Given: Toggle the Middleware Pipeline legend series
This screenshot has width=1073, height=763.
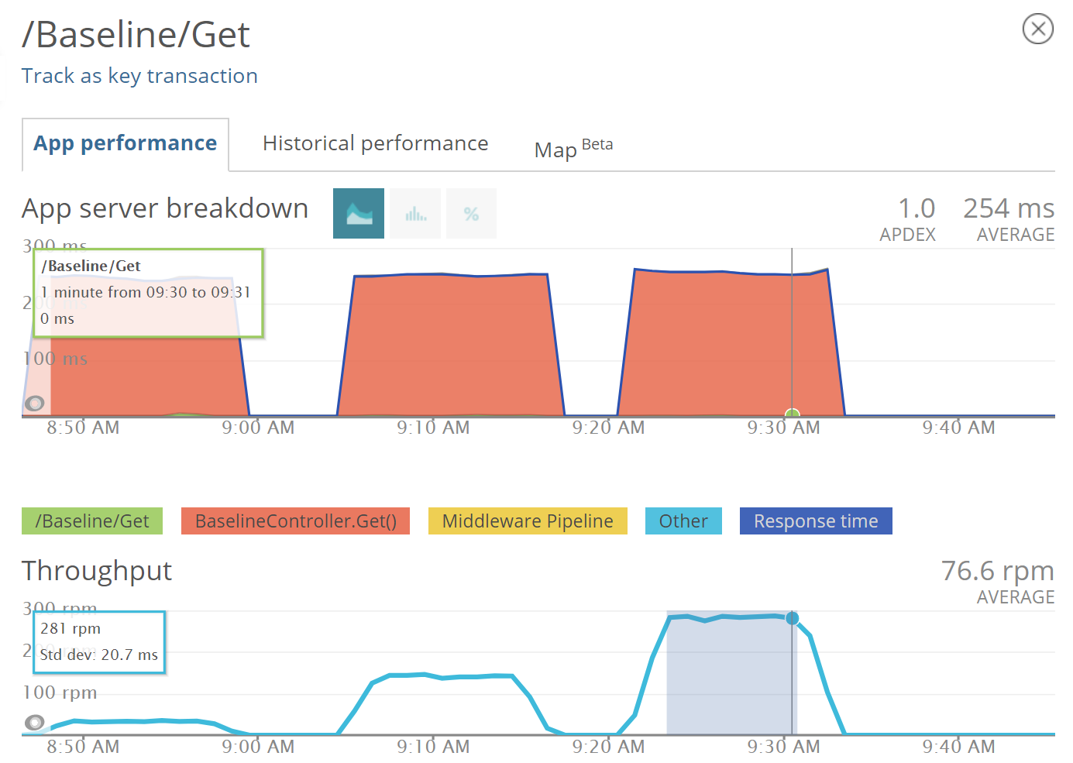Looking at the screenshot, I should coord(528,521).
